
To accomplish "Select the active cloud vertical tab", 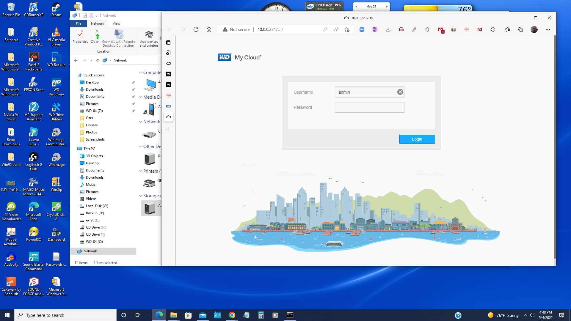I will click(x=168, y=117).
